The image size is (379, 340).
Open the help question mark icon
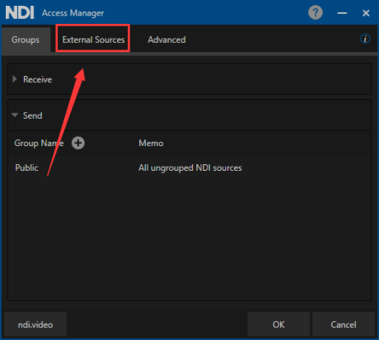[x=316, y=12]
